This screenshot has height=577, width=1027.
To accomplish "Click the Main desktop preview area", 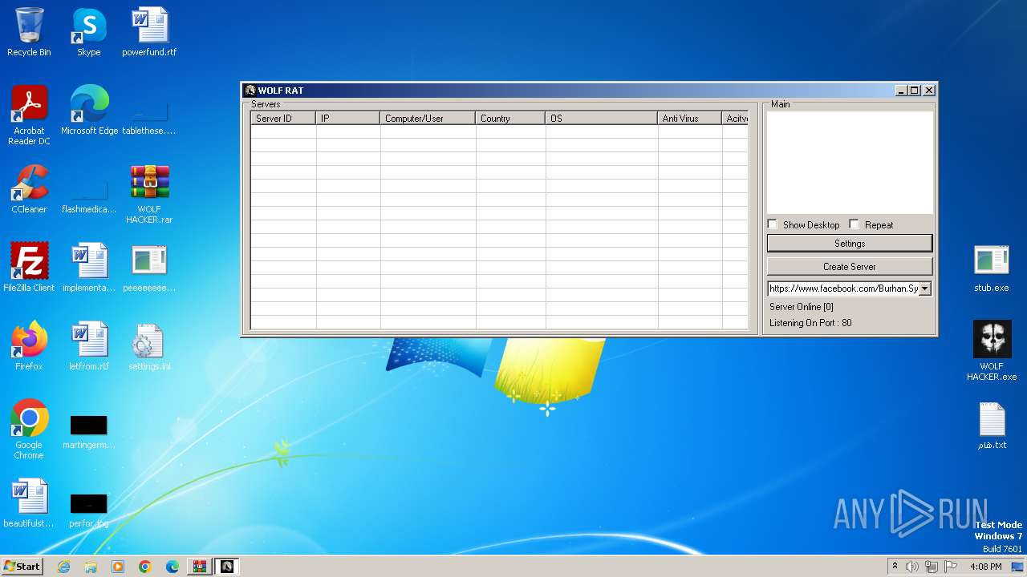I will click(x=850, y=162).
